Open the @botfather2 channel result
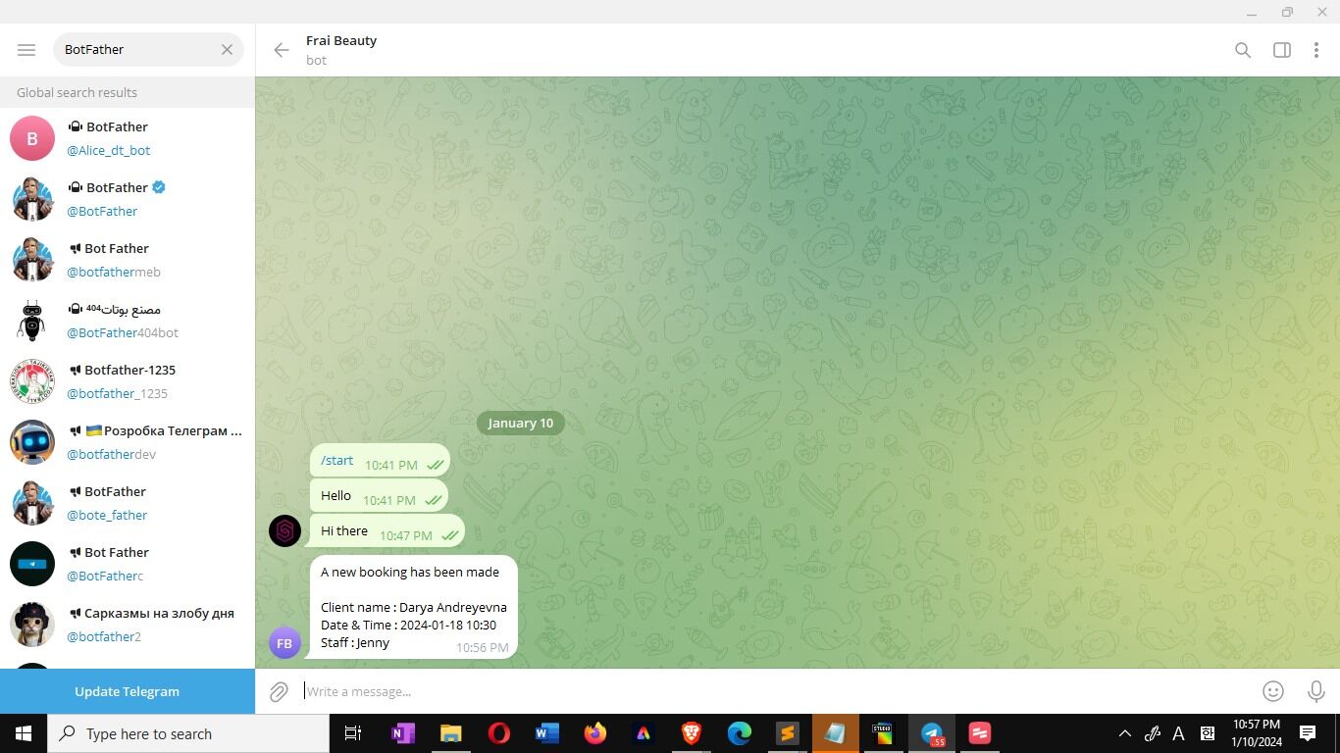This screenshot has height=753, width=1340. pyautogui.click(x=128, y=625)
